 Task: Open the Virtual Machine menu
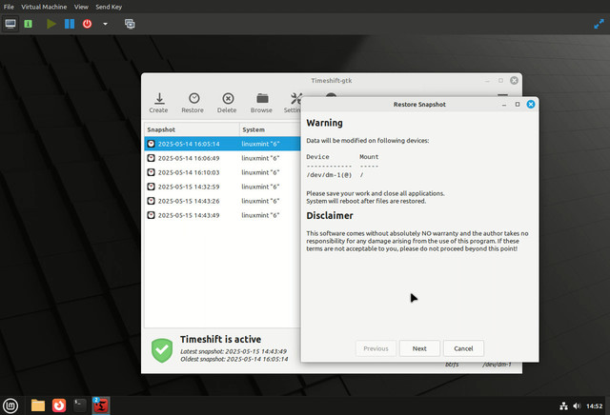(x=44, y=7)
